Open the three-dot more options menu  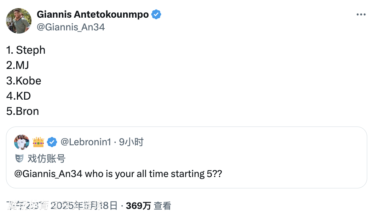point(361,14)
